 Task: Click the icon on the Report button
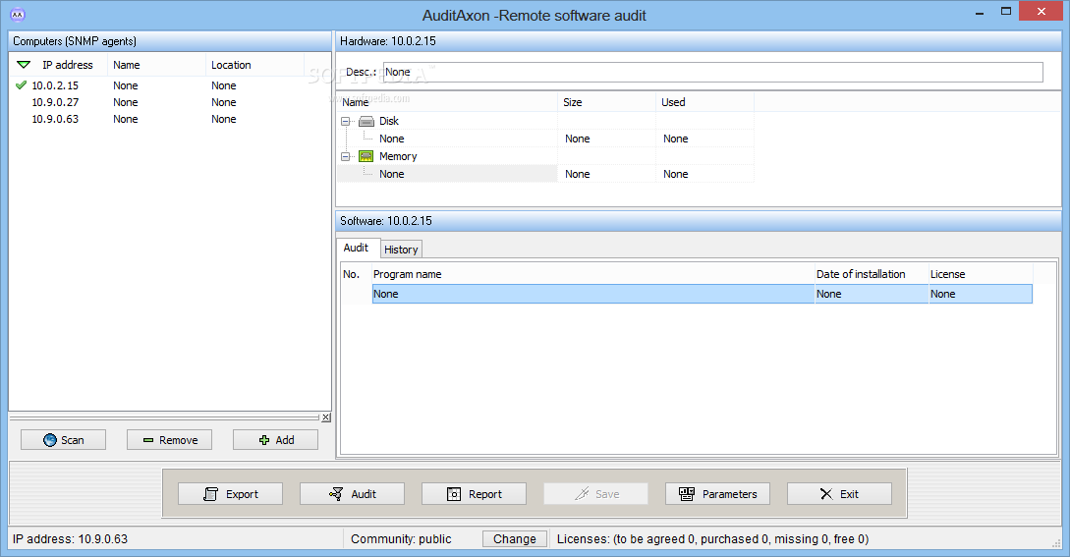[x=454, y=494]
